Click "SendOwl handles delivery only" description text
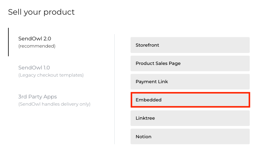This screenshot has height=152, width=256. pos(54,104)
